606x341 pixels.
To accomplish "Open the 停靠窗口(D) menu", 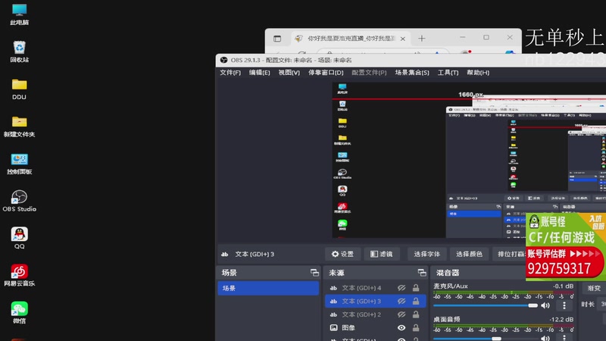I will [x=326, y=72].
